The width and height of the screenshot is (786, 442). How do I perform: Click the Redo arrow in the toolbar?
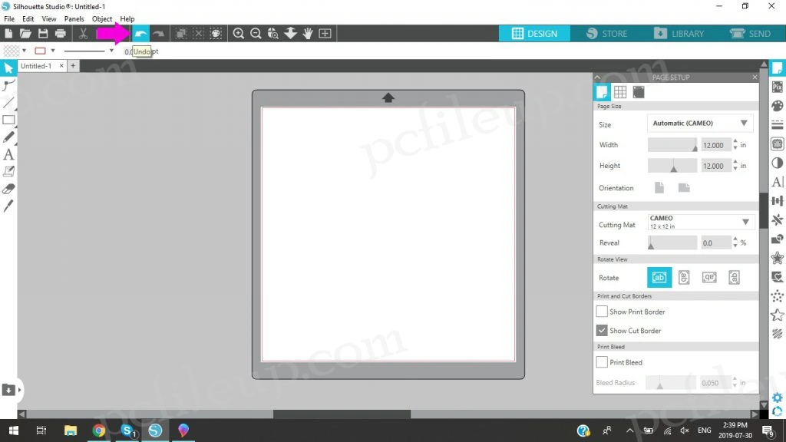tap(158, 34)
